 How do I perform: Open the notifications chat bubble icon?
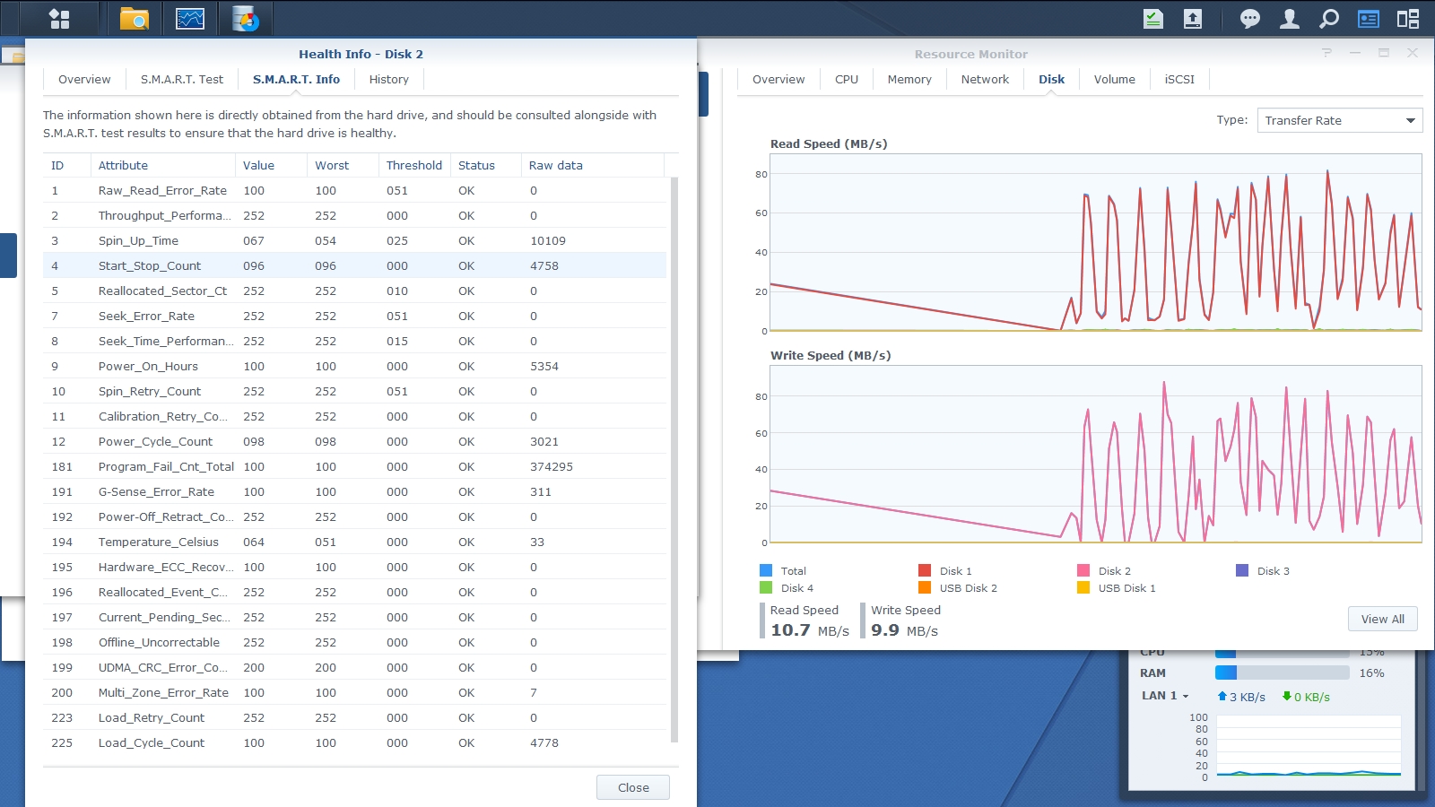[x=1249, y=18]
